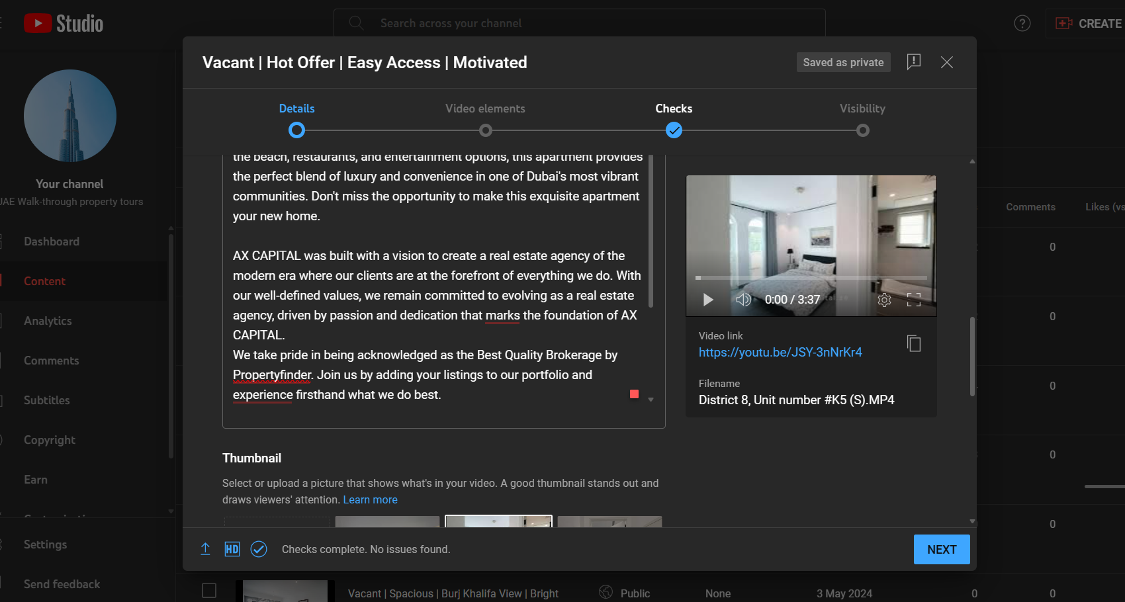Open Settings in the sidebar

pos(45,544)
